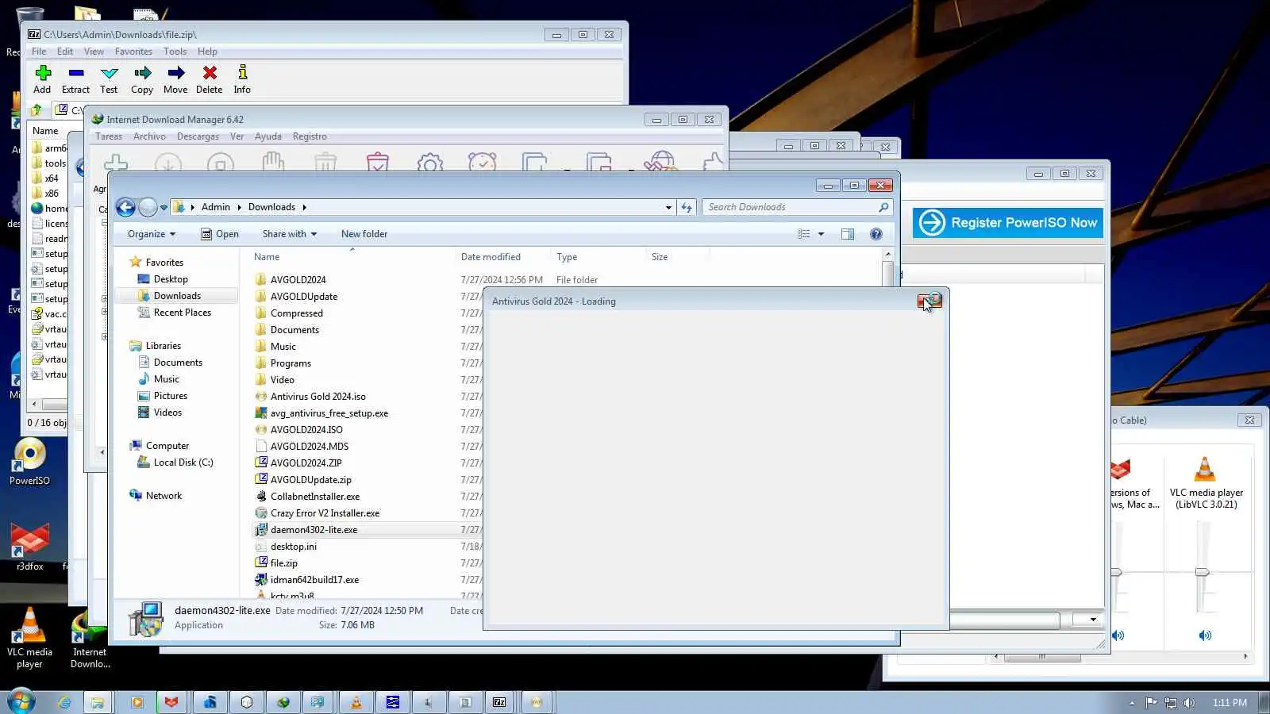Select Antivirus Gold 2024.iso file

pos(317,397)
